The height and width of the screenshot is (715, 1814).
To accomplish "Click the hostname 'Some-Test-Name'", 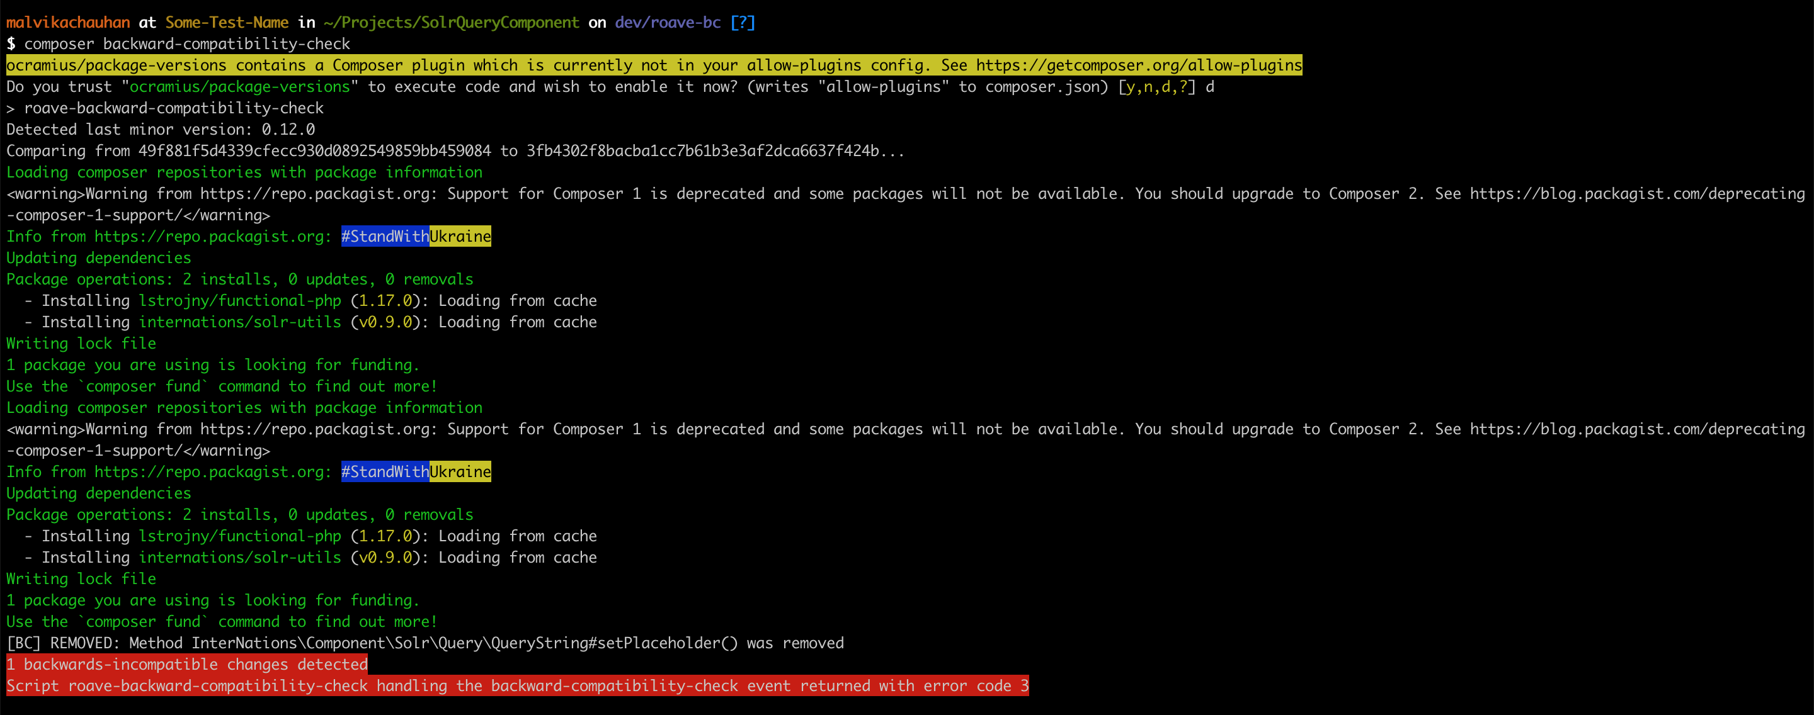I will (x=227, y=23).
